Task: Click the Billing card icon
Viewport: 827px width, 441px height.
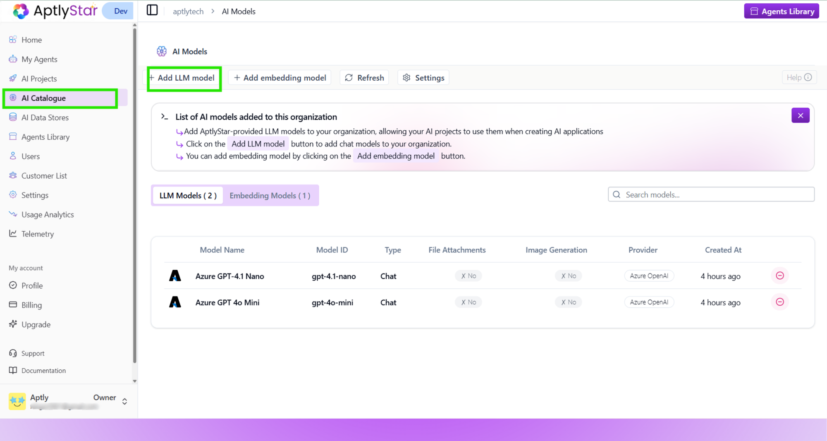Action: point(13,305)
